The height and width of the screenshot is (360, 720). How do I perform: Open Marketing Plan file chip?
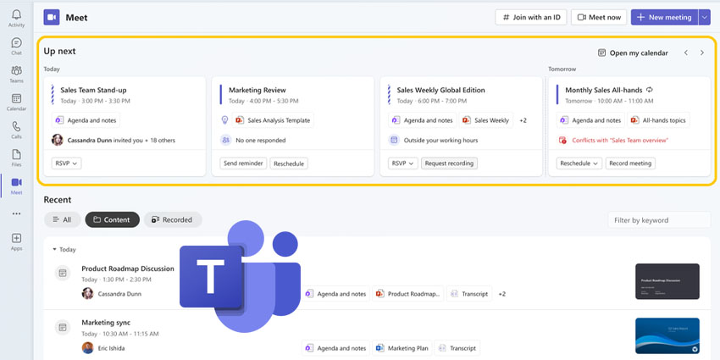point(402,348)
